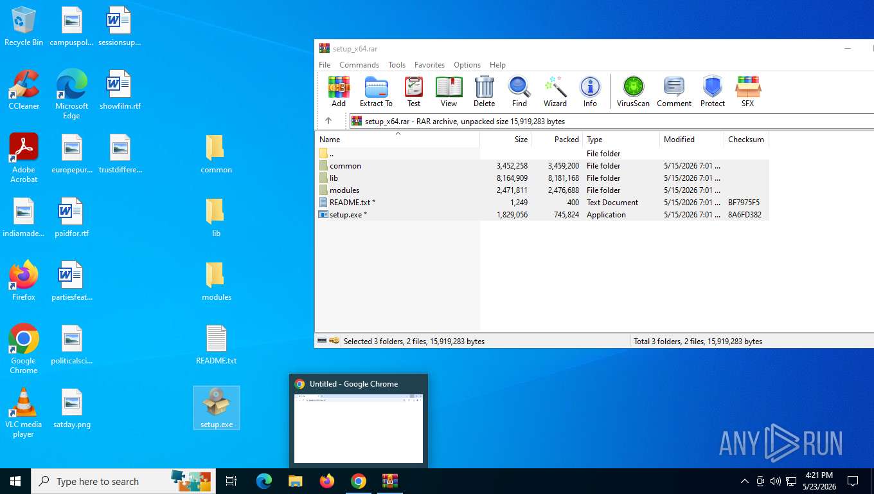
Task: Show archive Info
Action: 590,91
